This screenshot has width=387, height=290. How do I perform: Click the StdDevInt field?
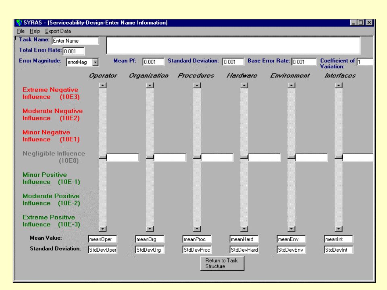[338, 250]
